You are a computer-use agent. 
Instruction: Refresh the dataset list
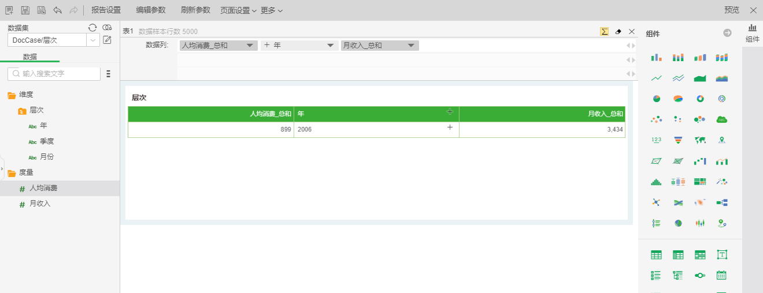tap(92, 28)
